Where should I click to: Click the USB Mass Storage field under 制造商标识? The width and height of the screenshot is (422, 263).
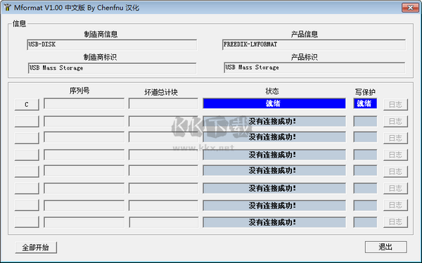[x=112, y=68]
